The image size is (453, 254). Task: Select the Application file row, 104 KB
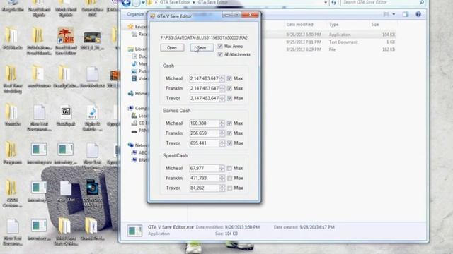tap(329, 35)
